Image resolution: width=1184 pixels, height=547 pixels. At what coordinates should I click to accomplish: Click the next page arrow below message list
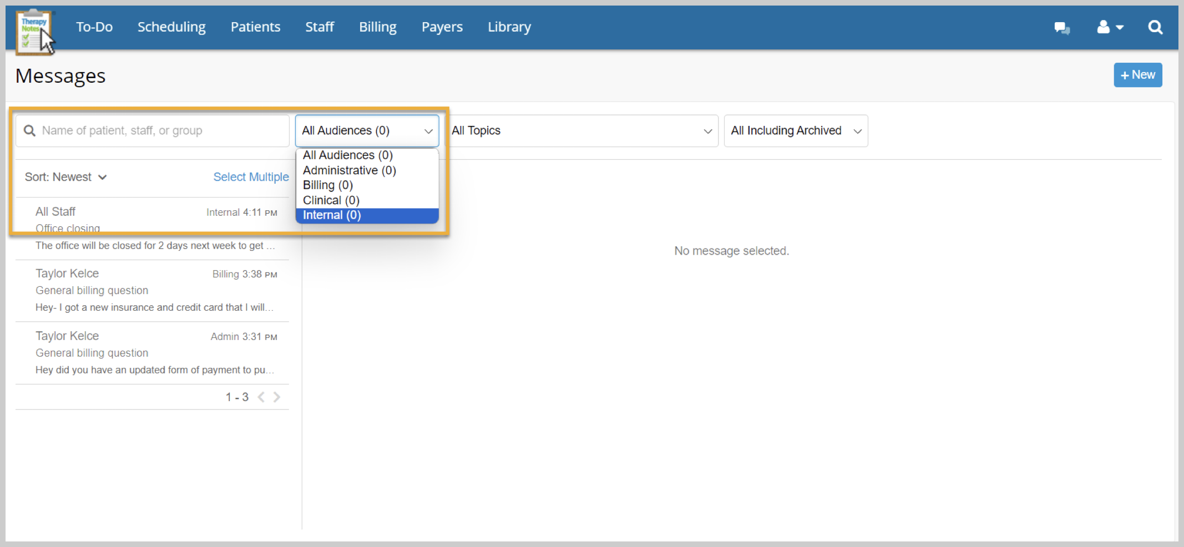point(276,397)
